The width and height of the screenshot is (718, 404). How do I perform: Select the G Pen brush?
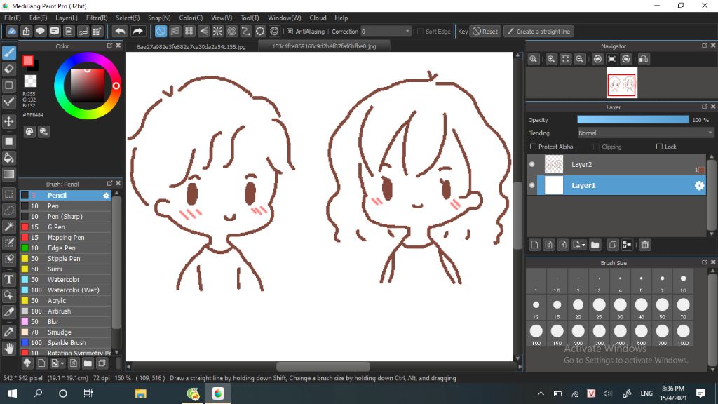[x=65, y=227]
